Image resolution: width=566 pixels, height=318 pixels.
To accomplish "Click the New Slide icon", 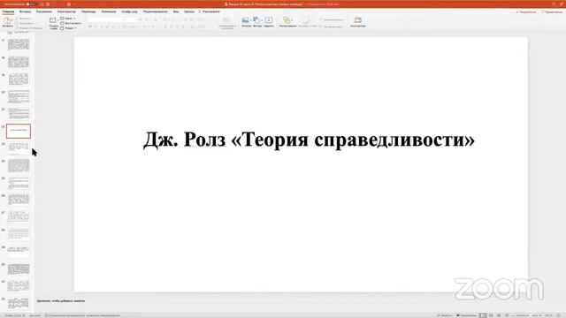I will (53, 20).
